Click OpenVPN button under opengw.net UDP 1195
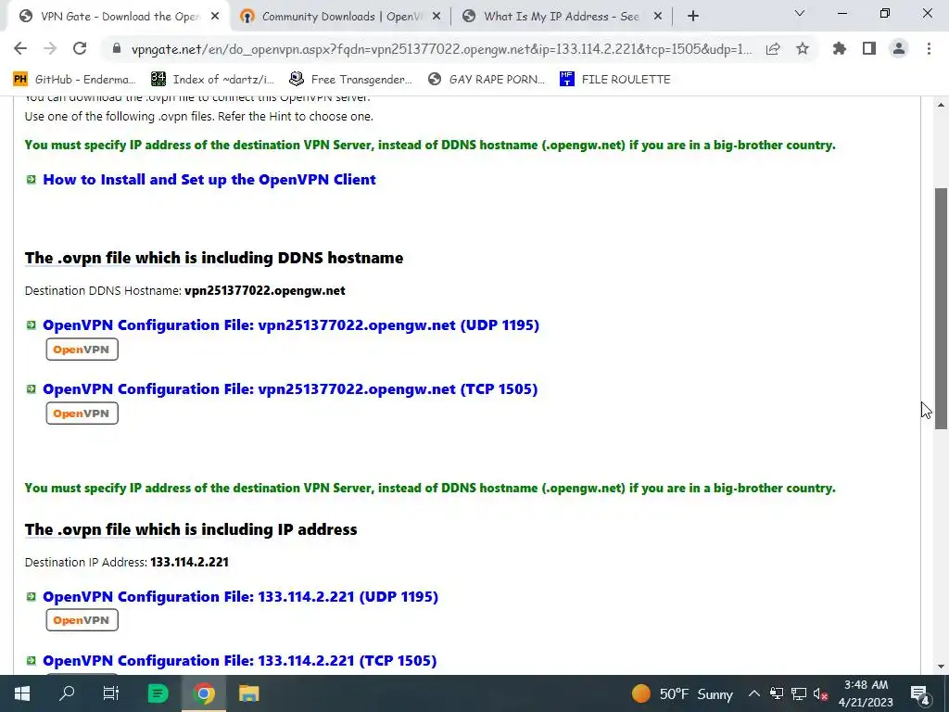This screenshot has height=712, width=949. pyautogui.click(x=82, y=350)
